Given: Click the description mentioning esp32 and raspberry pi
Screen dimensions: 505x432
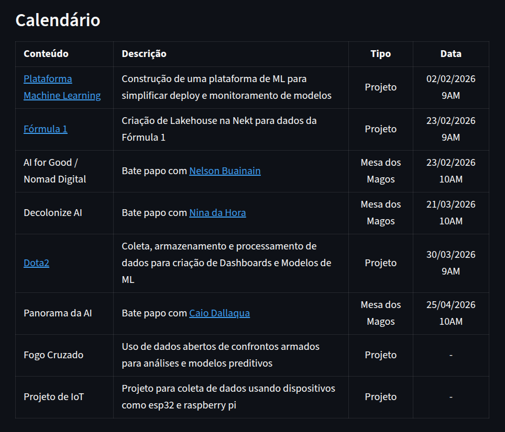Looking at the screenshot, I should pos(228,397).
